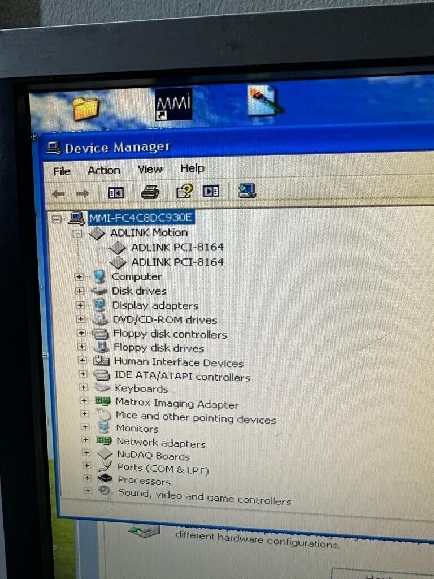Expand Floppy disk controllers category
Viewport: 434px width, 579px height.
pyautogui.click(x=81, y=333)
